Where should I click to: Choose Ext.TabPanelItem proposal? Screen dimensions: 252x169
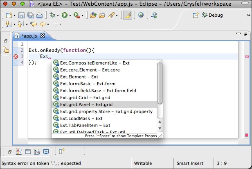104,125
